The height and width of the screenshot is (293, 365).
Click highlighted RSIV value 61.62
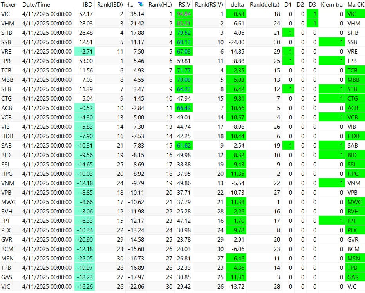coord(184,146)
